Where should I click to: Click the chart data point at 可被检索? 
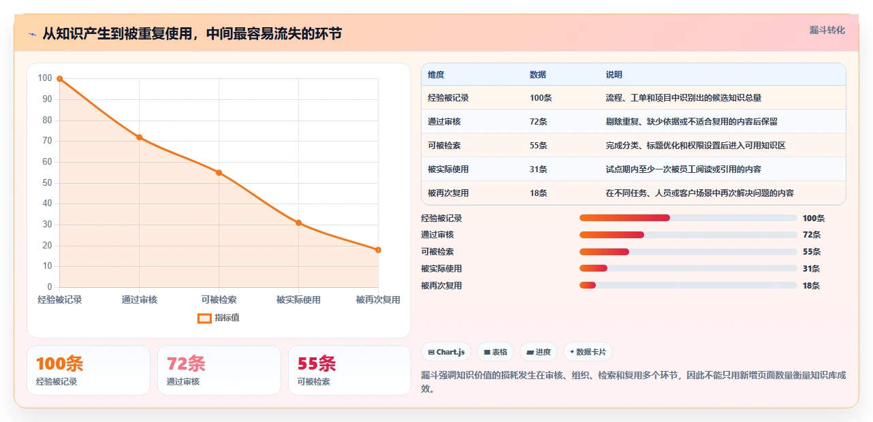tap(219, 173)
